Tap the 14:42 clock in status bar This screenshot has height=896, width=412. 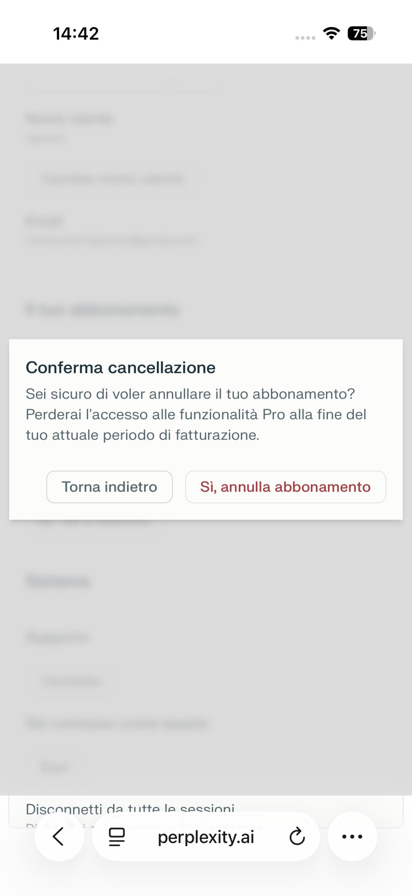(76, 34)
